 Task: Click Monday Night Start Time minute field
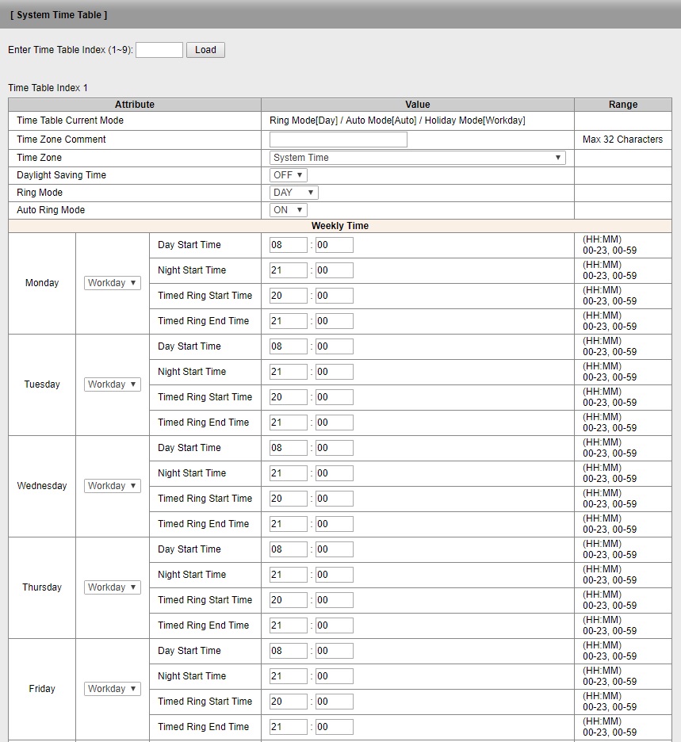tap(334, 270)
